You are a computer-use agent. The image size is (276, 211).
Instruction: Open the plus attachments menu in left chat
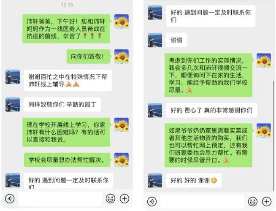pos(124,199)
